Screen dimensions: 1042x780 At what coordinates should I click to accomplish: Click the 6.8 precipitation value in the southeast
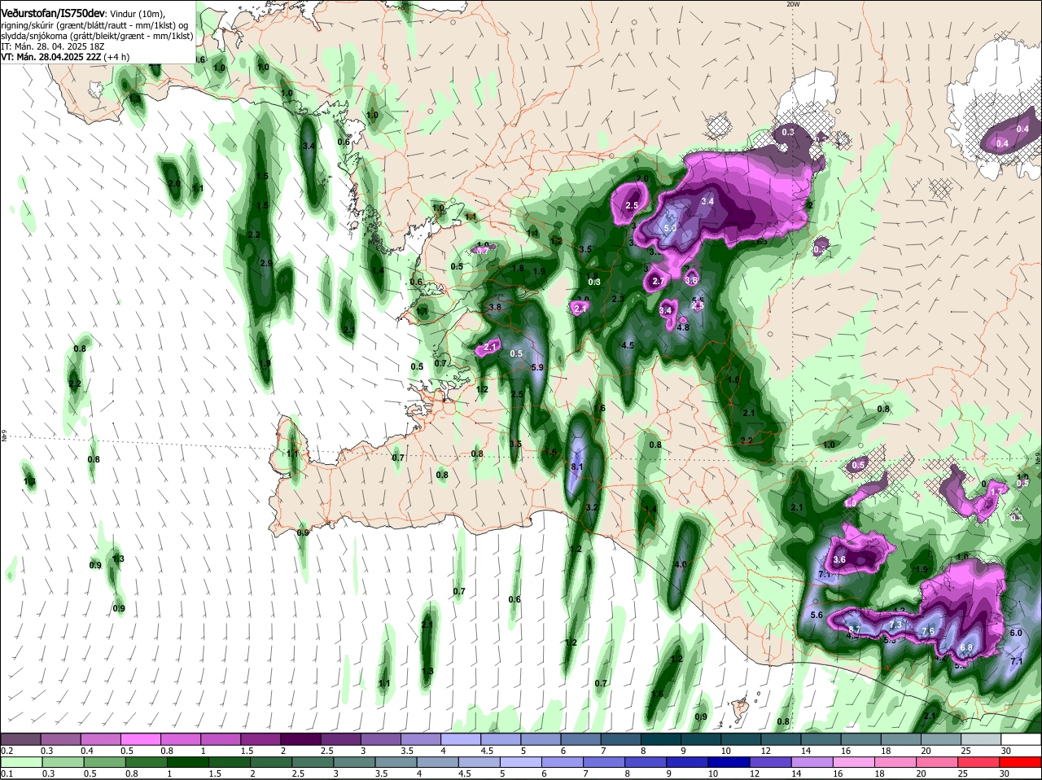966,647
